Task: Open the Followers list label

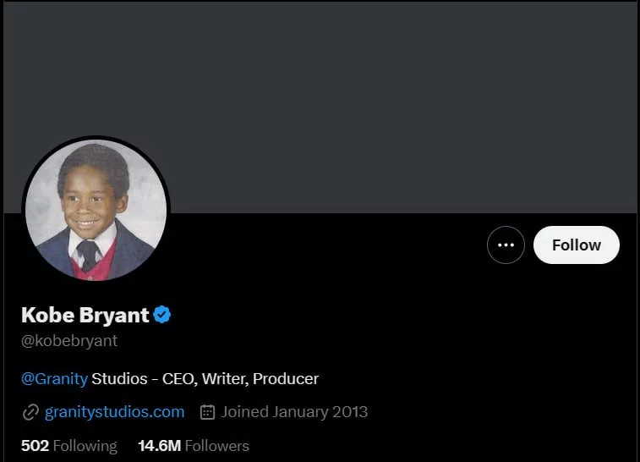Action: [217, 445]
